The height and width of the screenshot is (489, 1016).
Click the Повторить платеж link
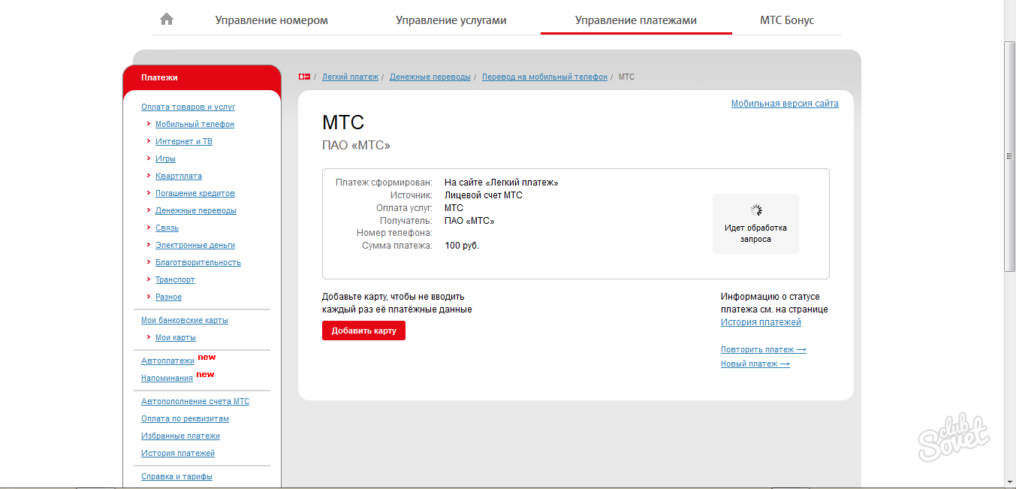tap(763, 349)
